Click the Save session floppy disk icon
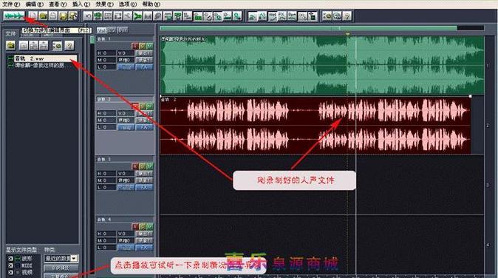The image size is (498, 278). pyautogui.click(x=63, y=16)
